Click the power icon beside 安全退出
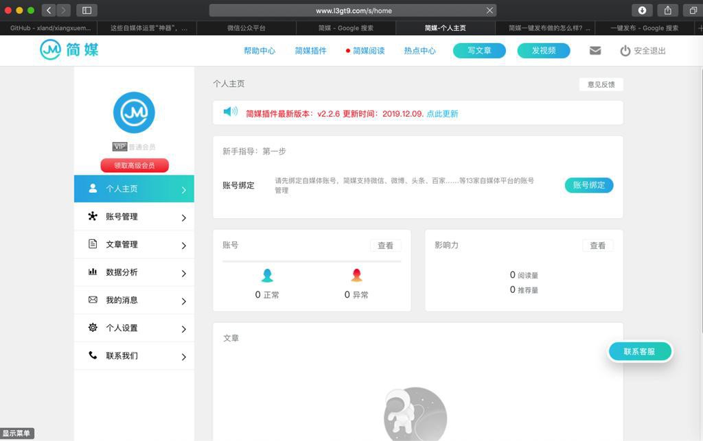703x441 pixels. pos(625,51)
